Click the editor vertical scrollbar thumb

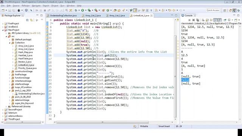point(175,76)
